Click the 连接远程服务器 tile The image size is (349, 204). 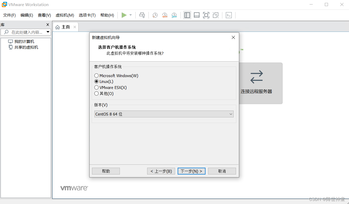[260, 83]
